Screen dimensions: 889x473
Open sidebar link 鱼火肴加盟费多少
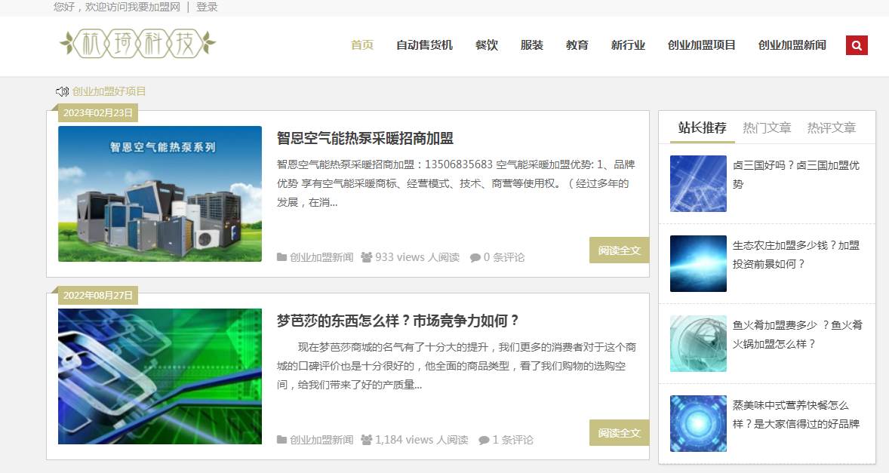click(x=797, y=334)
